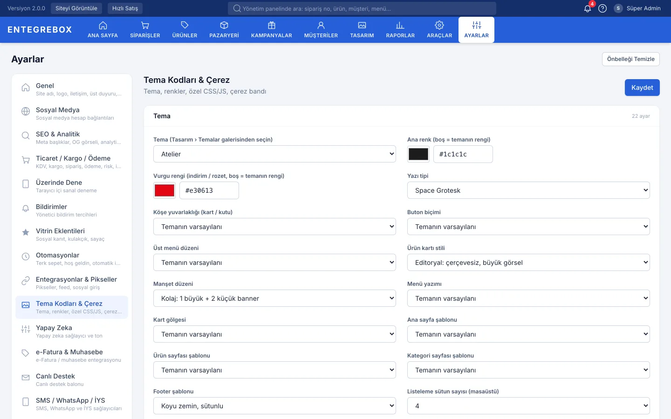The height and width of the screenshot is (419, 671).
Task: Select Yapay Zeka settings section
Action: point(72,331)
